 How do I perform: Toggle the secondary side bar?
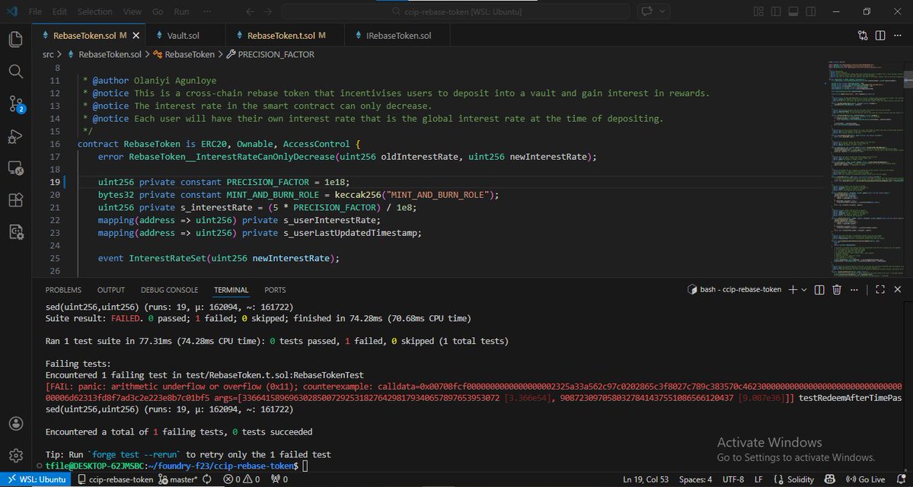[809, 11]
